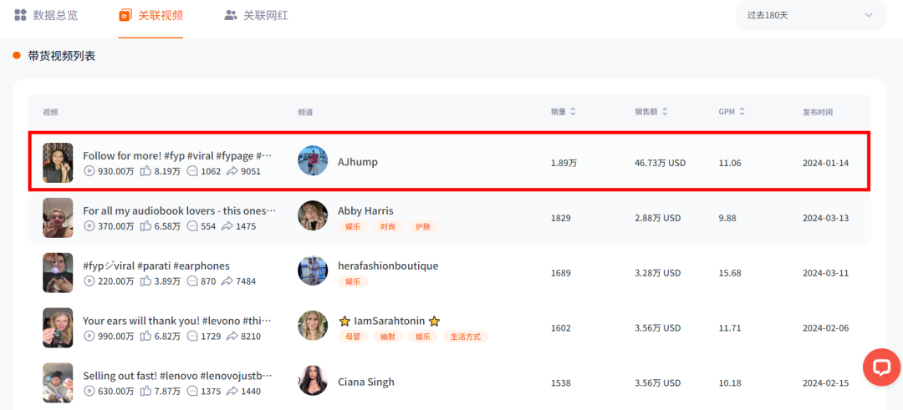The width and height of the screenshot is (903, 410).
Task: Open the #earphones video thumbnail
Action: [58, 272]
